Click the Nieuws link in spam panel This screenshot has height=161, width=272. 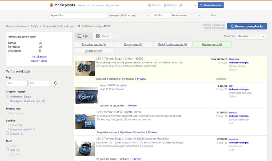pyautogui.click(x=34, y=61)
